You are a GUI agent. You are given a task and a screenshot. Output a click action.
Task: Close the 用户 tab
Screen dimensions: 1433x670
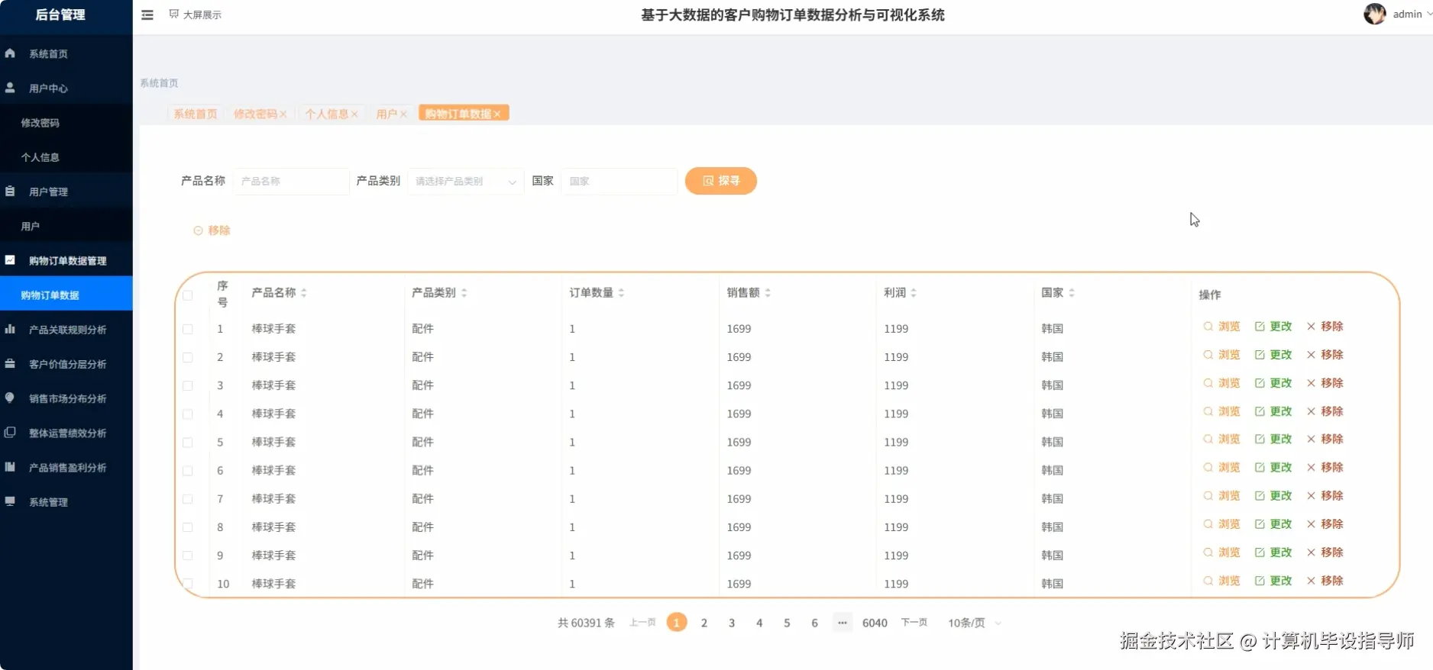[x=403, y=114]
